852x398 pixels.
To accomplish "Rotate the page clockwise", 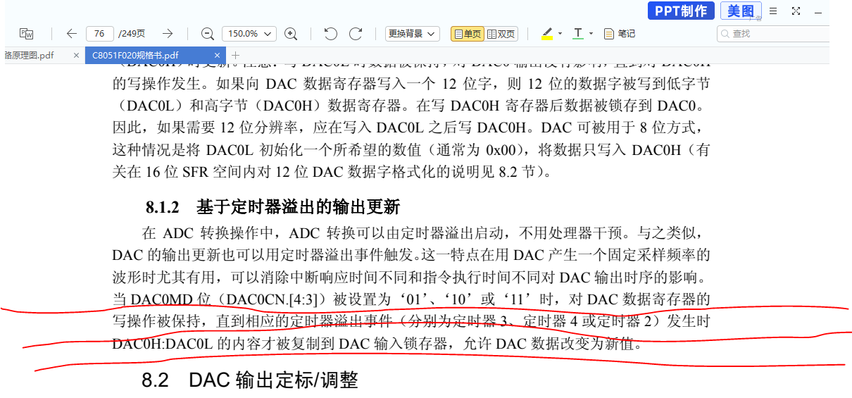I will tap(356, 33).
